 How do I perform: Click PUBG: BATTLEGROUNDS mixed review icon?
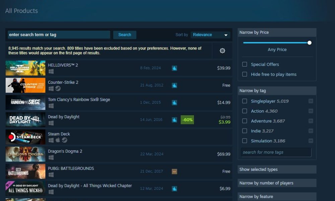(174, 172)
